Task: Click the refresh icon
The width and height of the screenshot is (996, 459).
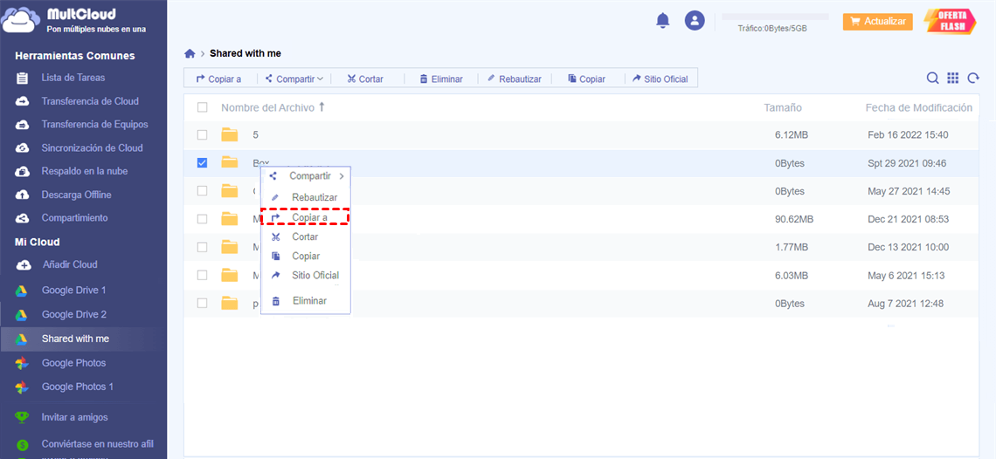Action: point(973,78)
